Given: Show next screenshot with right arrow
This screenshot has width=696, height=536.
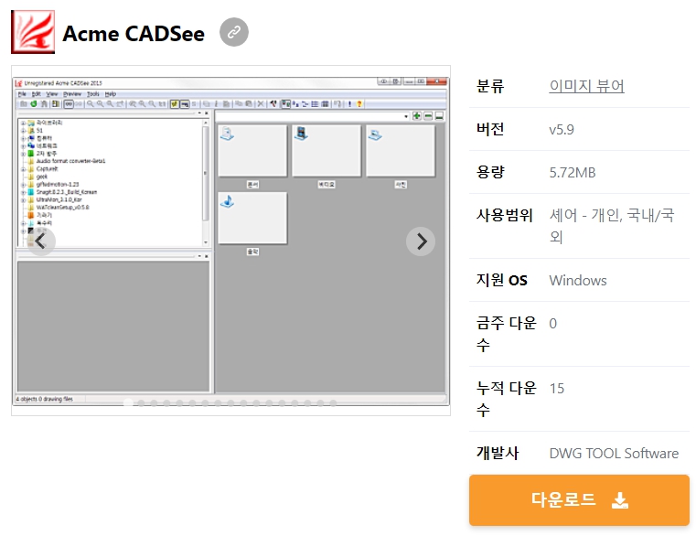Looking at the screenshot, I should (x=421, y=241).
